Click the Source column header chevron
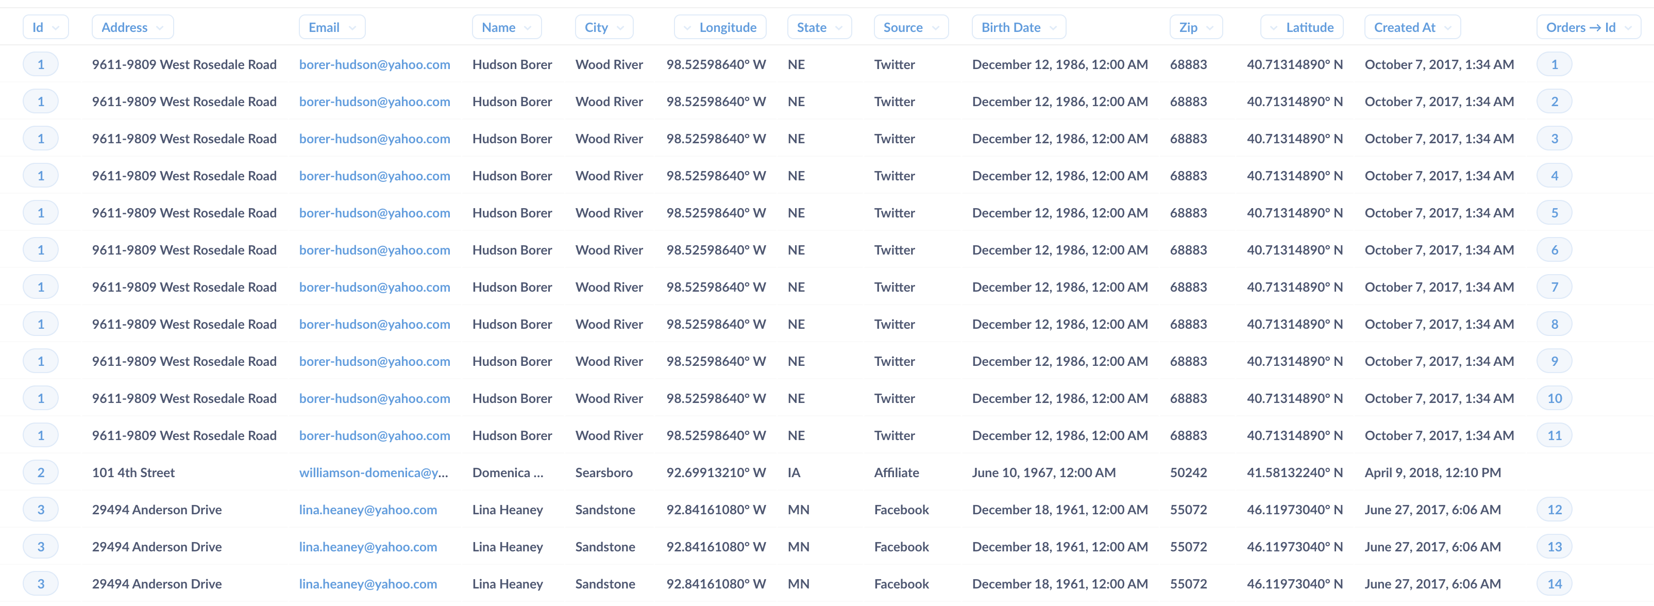1654x606 pixels. [935, 28]
